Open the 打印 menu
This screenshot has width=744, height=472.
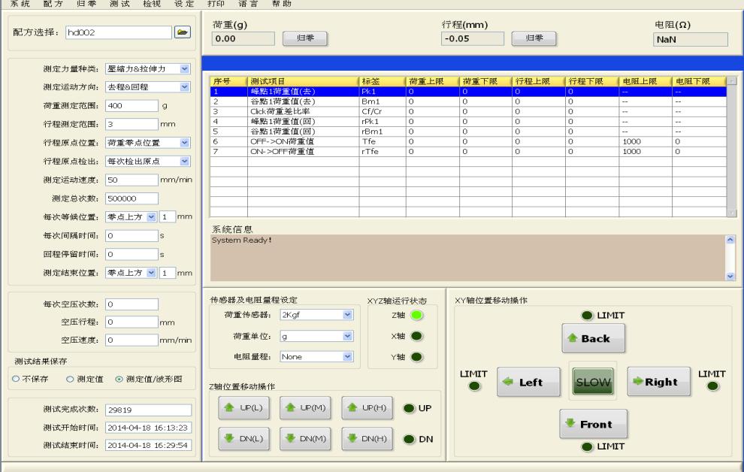216,3
